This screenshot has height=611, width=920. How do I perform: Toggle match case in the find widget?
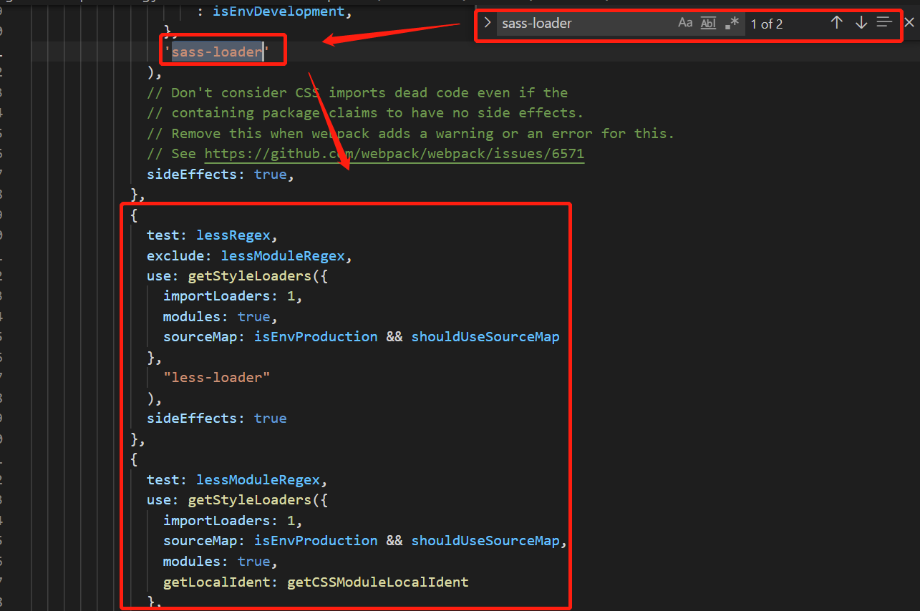[x=685, y=22]
